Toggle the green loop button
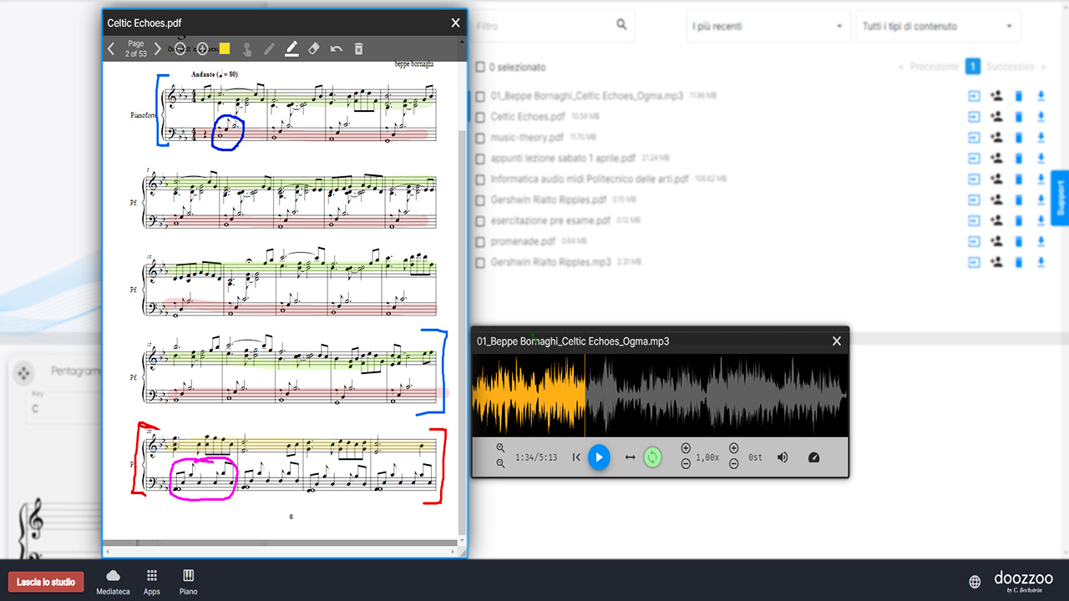Screen dimensions: 1069x601 point(652,457)
